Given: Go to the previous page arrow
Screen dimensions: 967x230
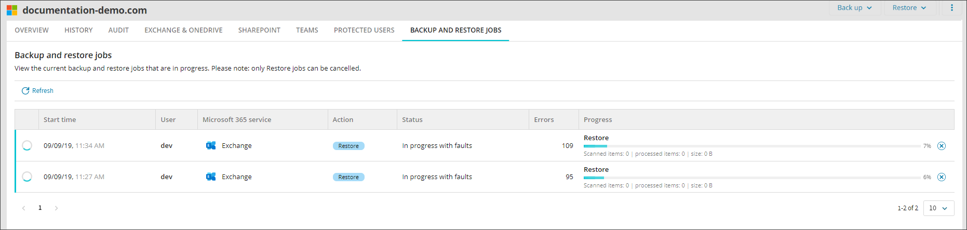Looking at the screenshot, I should click(x=23, y=208).
